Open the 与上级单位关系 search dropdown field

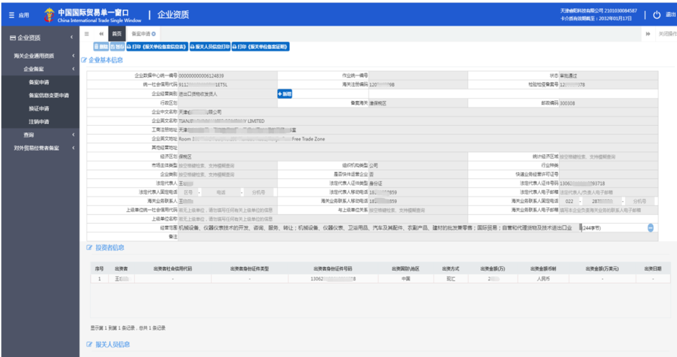click(x=418, y=210)
